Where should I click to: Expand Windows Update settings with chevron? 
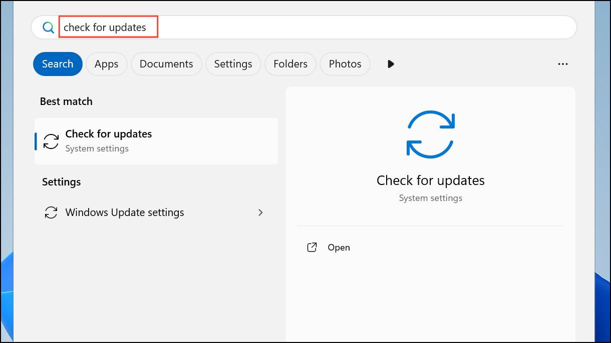coord(260,212)
